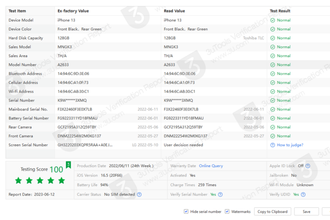Screen dimensions: 330x220
Task: Click the fifth green rating star
Action: 61,180
